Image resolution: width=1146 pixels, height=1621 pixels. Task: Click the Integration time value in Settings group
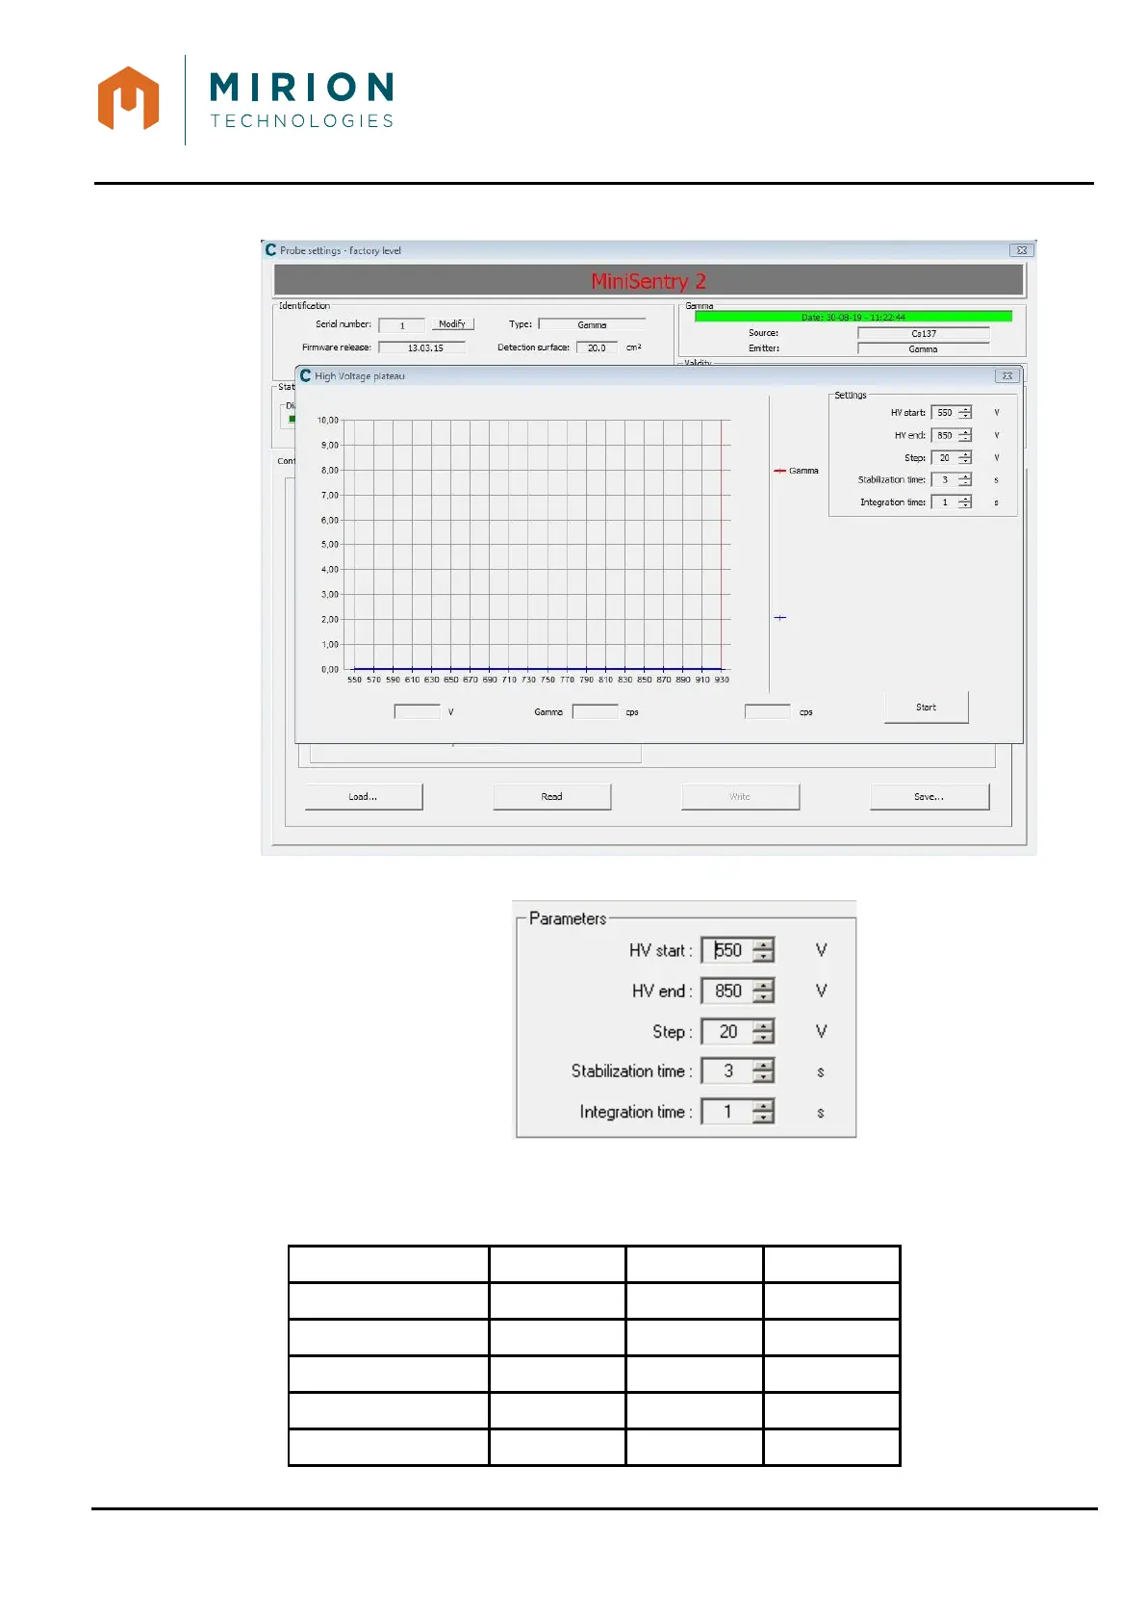click(x=945, y=502)
